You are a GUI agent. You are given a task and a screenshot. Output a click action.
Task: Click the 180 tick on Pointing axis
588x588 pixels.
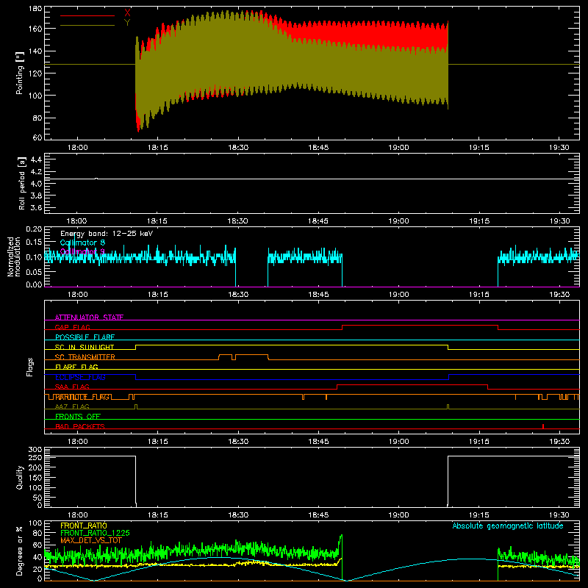click(x=35, y=9)
